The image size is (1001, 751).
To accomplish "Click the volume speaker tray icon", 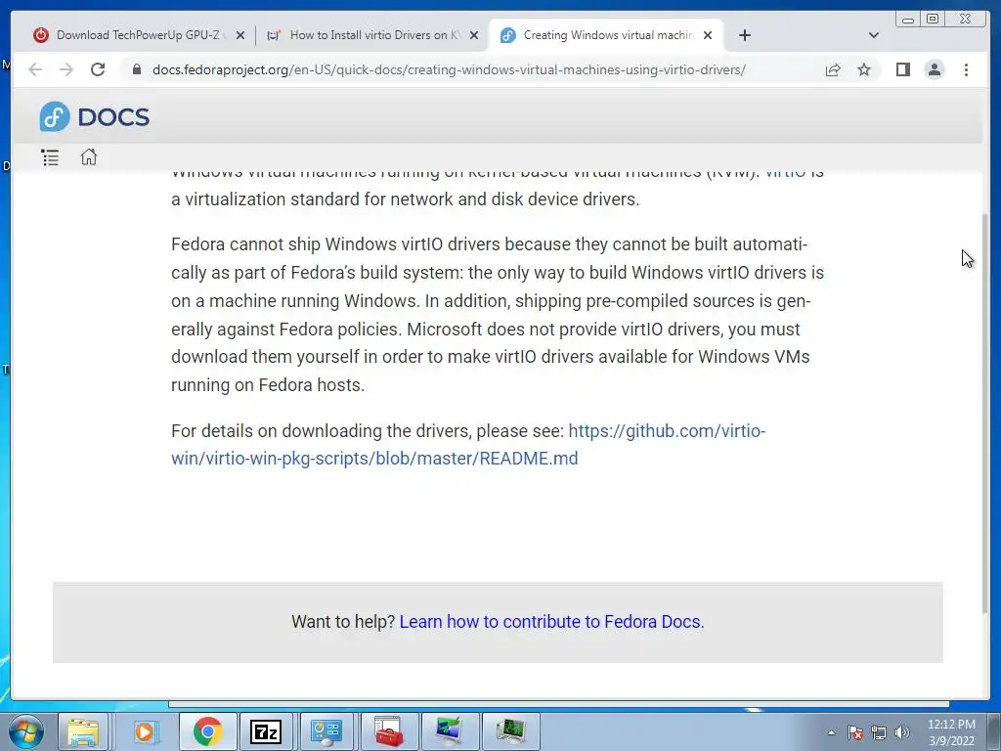I will pos(902,732).
